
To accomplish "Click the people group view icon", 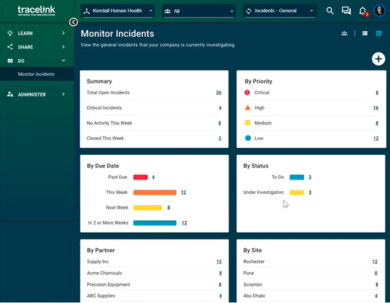I will [344, 33].
